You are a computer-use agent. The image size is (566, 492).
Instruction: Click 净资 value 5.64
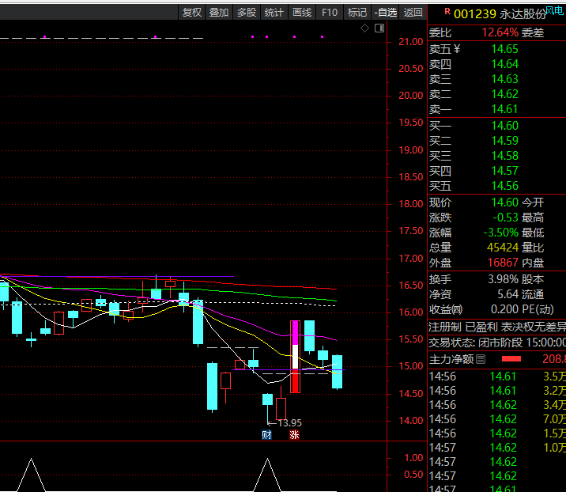[x=508, y=294]
